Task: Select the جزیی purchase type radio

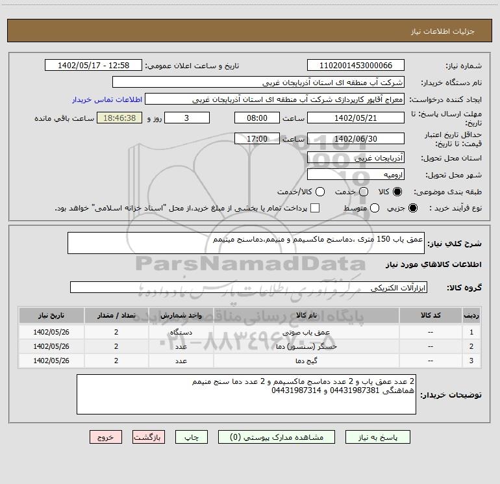Action: pos(412,208)
